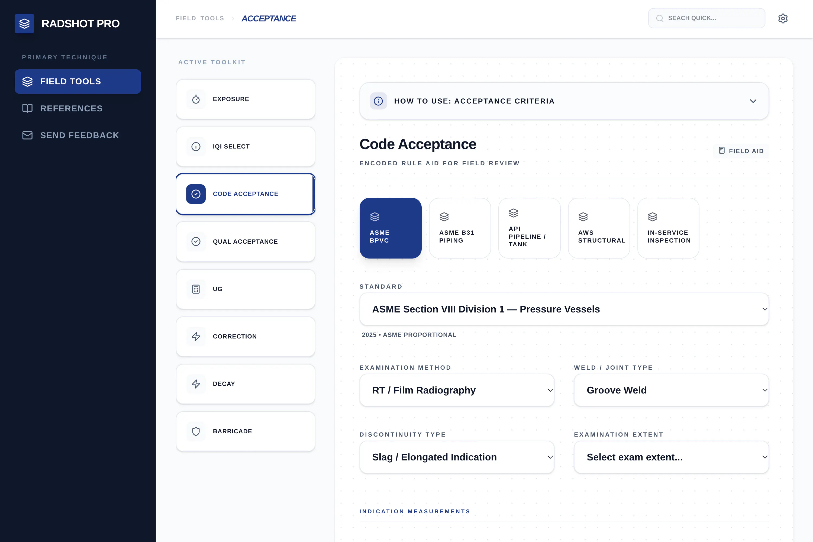
Task: Click the search magnifier icon
Action: pos(660,18)
